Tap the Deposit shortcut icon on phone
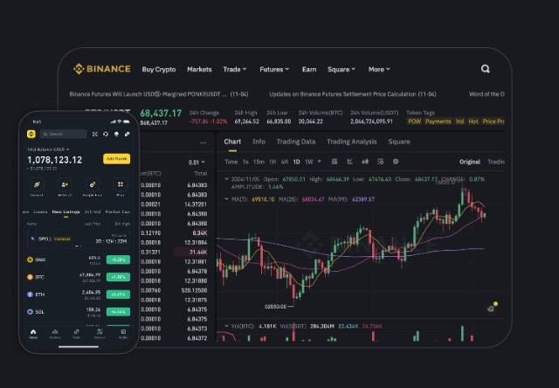 coord(37,184)
